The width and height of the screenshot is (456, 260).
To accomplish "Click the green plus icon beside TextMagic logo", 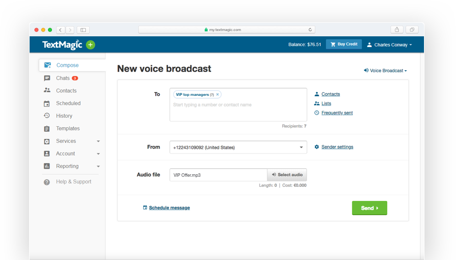I will (90, 45).
